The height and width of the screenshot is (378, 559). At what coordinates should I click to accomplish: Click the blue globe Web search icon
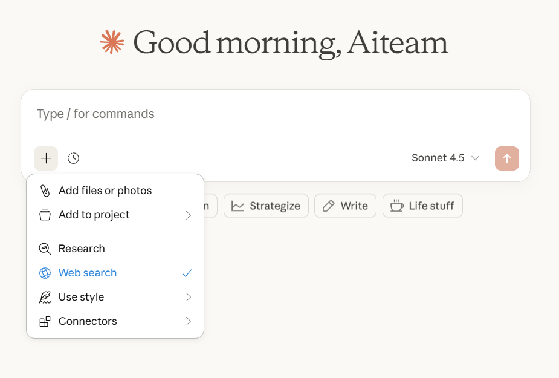click(x=45, y=273)
